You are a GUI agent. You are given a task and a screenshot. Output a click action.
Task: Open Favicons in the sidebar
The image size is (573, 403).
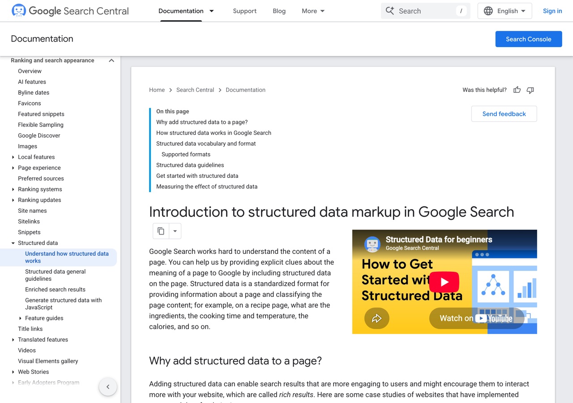pos(29,103)
